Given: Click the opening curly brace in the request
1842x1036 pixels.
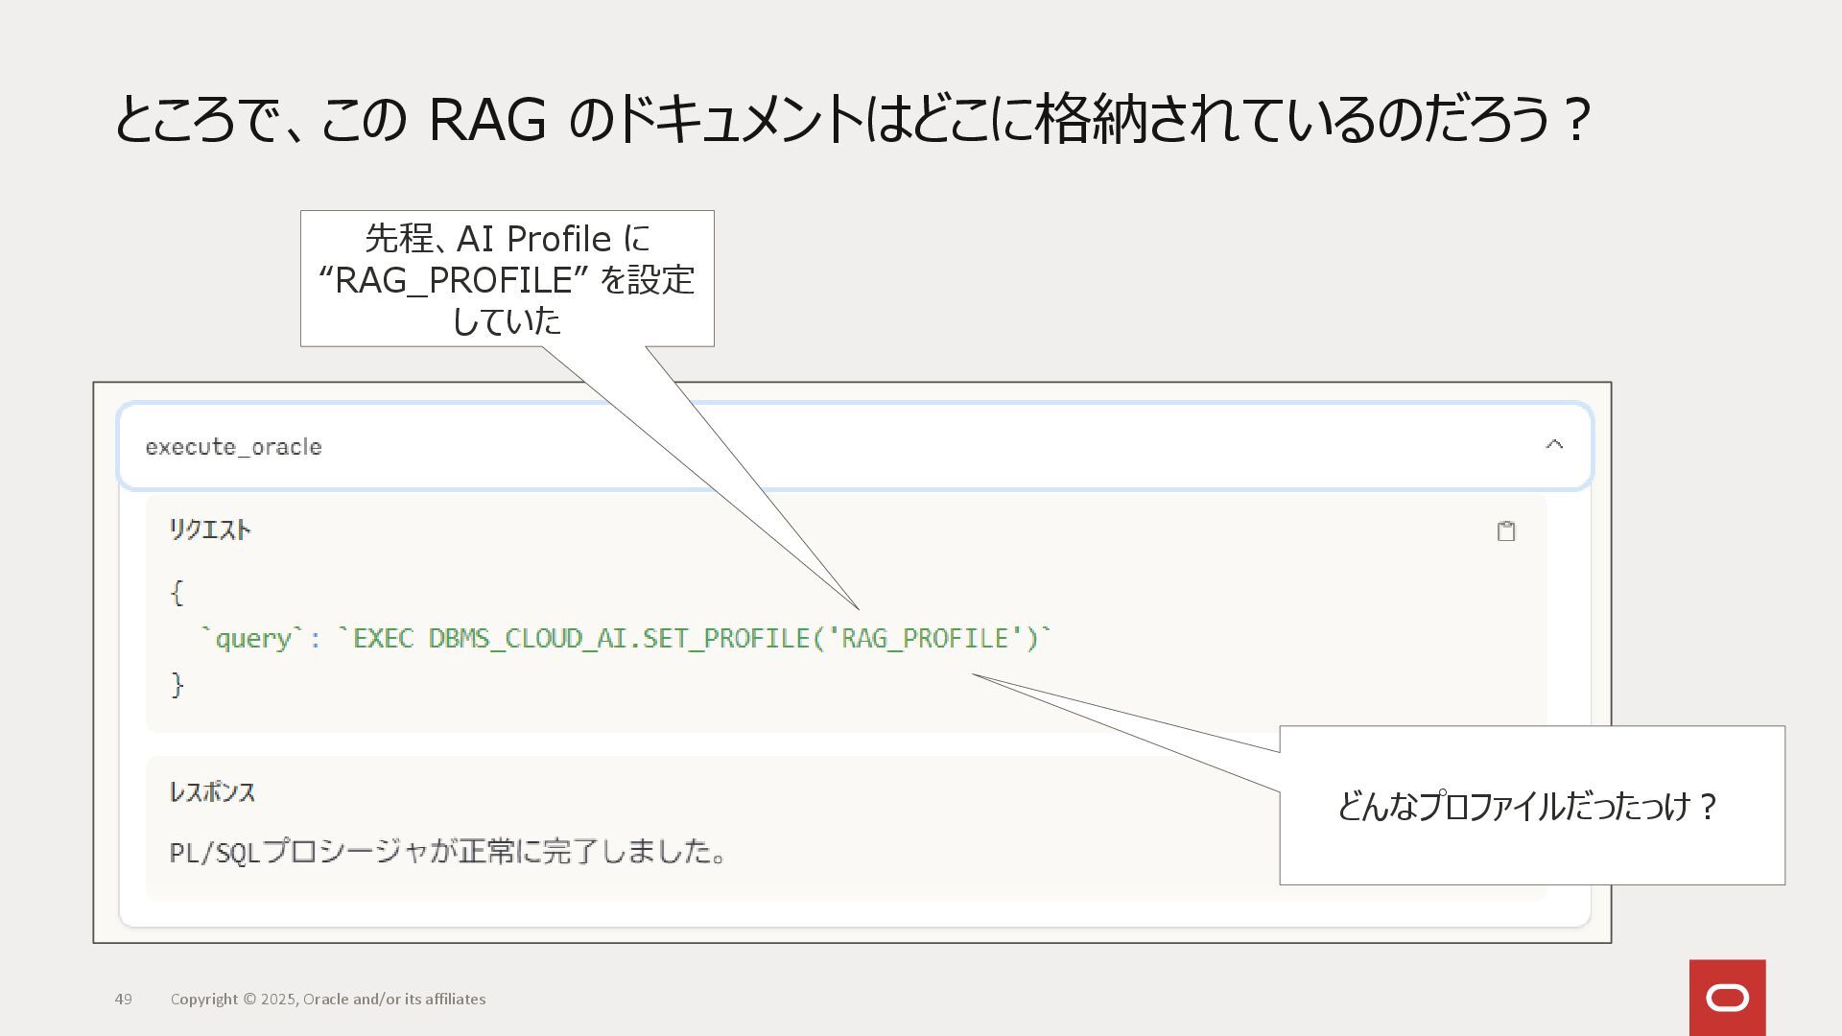Looking at the screenshot, I should coord(177,593).
